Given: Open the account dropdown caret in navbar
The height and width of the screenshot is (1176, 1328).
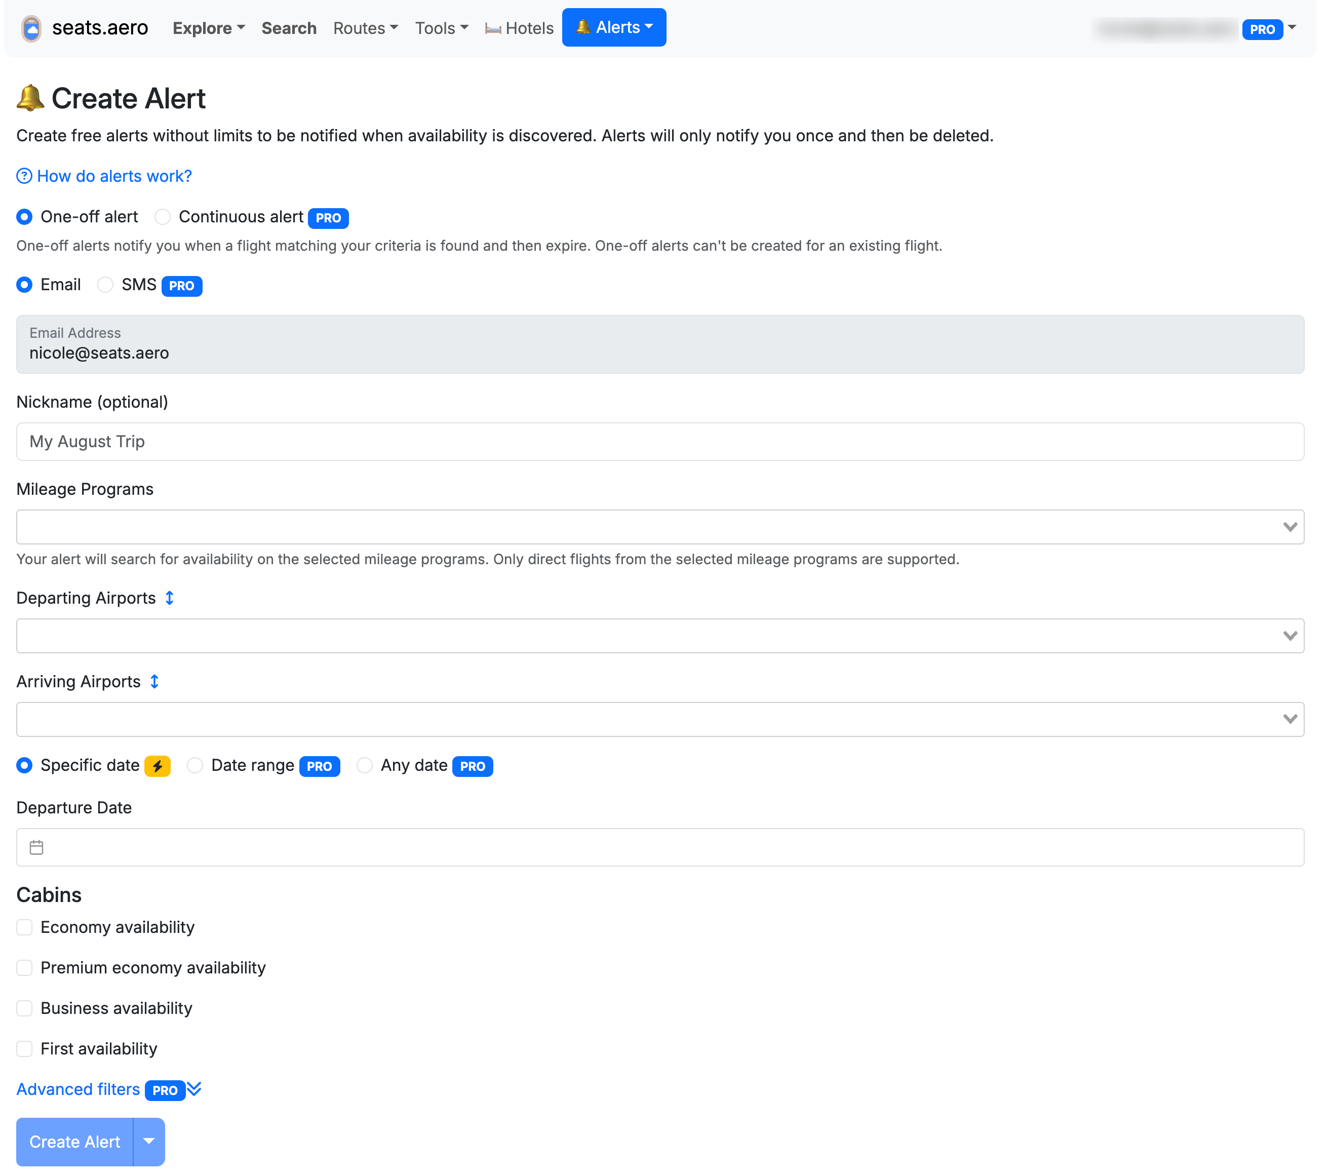Looking at the screenshot, I should (x=1292, y=27).
